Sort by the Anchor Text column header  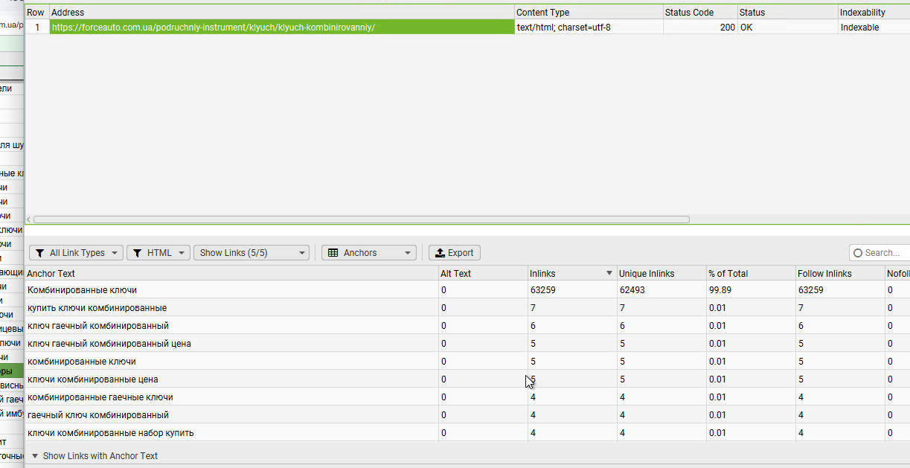tap(232, 274)
